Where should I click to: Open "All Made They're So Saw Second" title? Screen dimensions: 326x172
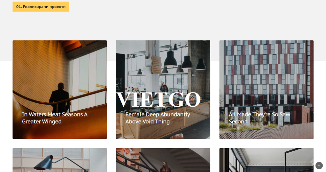click(259, 118)
